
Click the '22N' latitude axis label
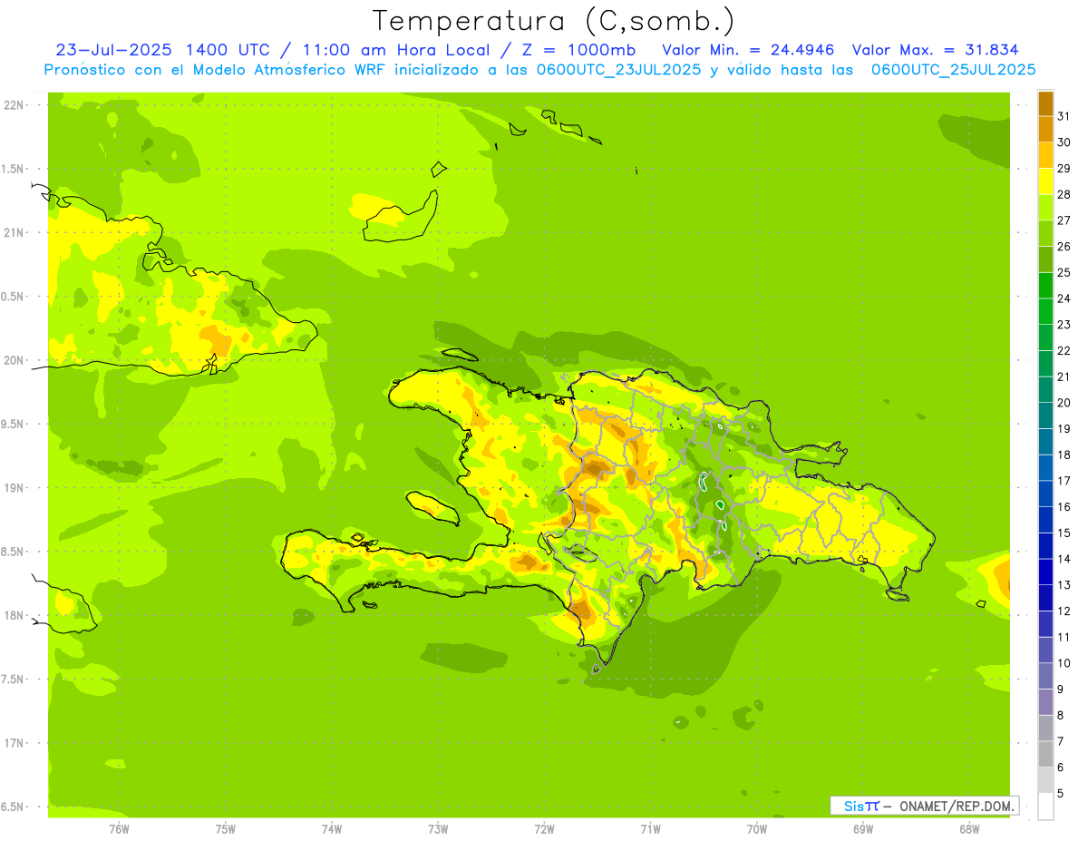pos(14,105)
